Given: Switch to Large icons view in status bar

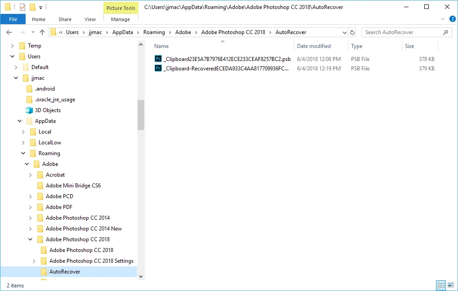Looking at the screenshot, I should pyautogui.click(x=451, y=285).
